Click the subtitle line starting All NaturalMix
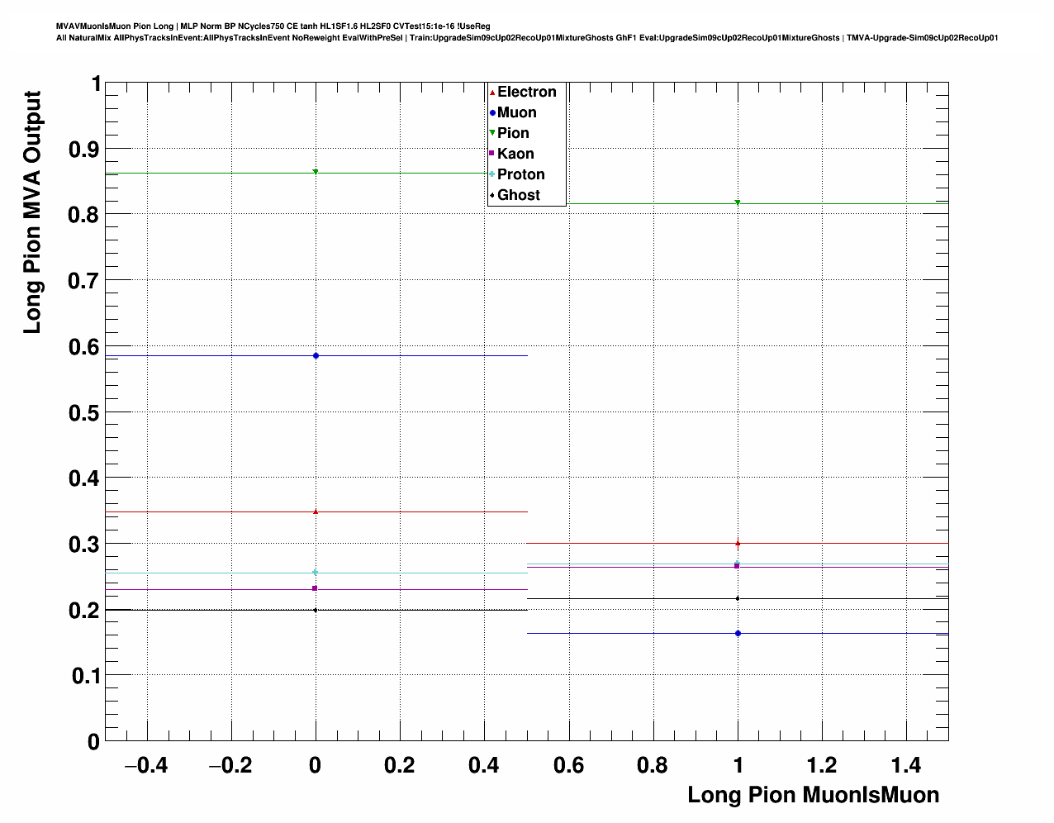Viewport: 1054px width, 823px height. (x=527, y=37)
